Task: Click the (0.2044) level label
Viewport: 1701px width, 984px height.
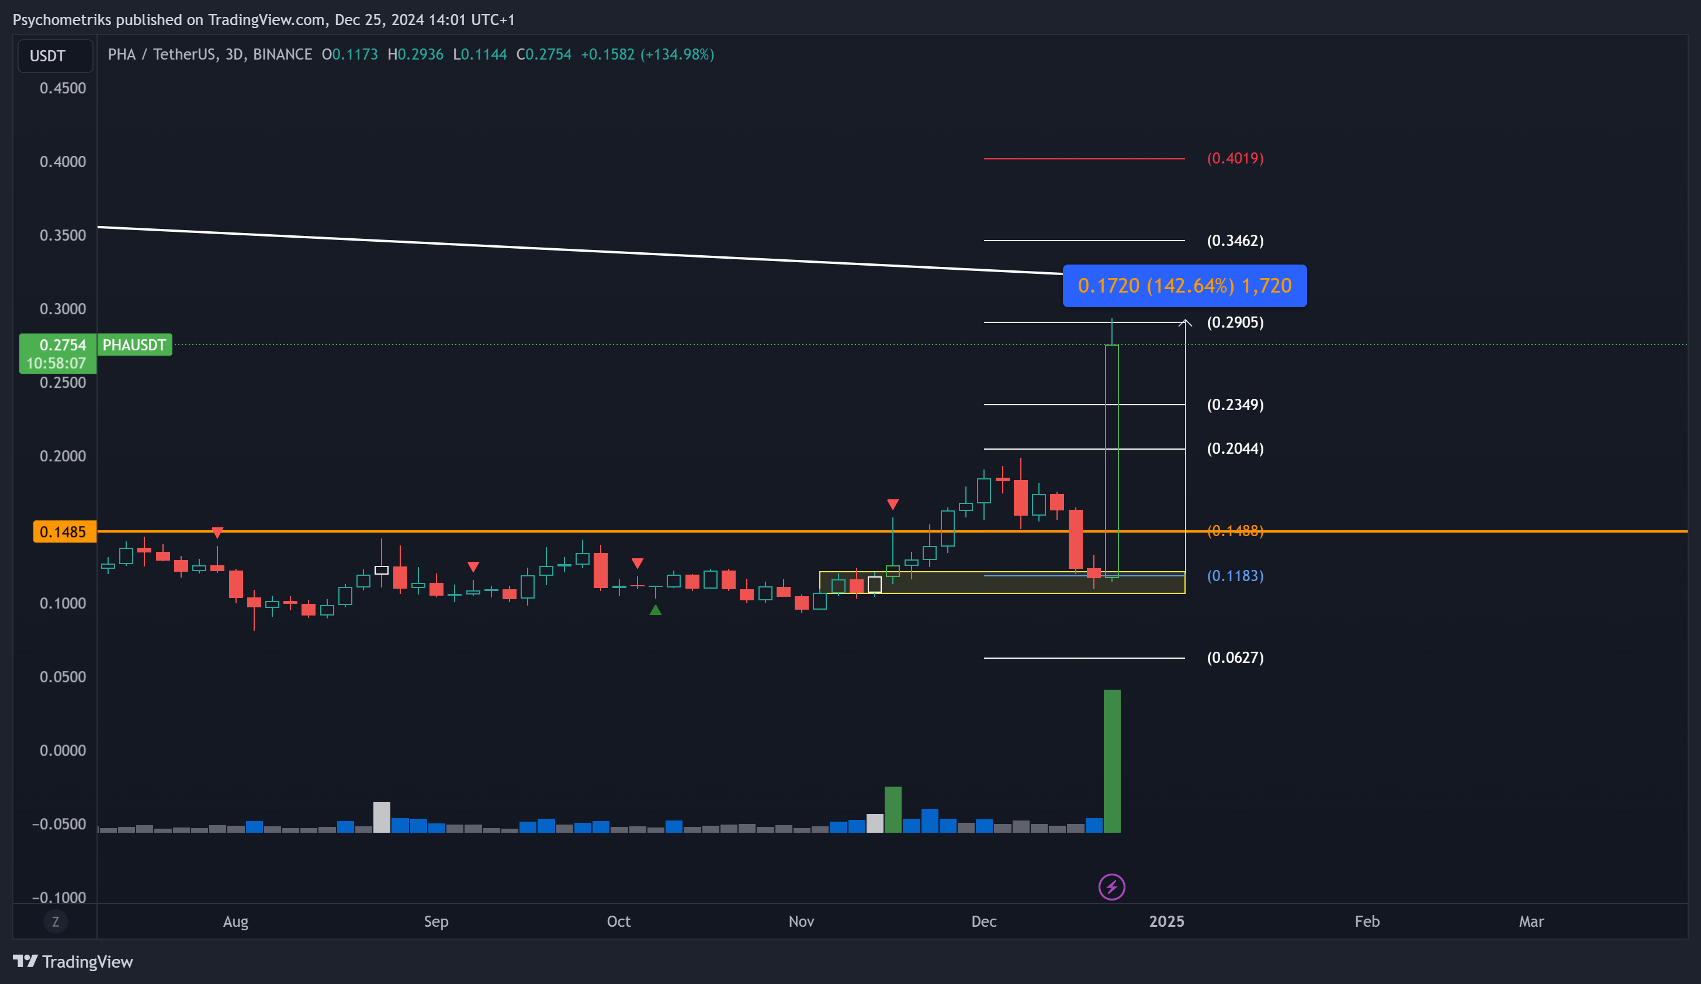Action: [1235, 448]
